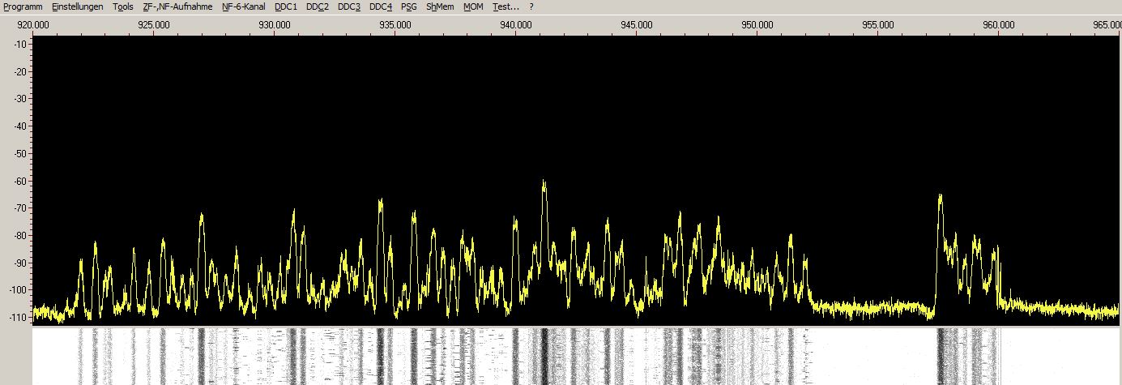This screenshot has width=1122, height=385.
Task: Open the Test... menu
Action: 506,6
